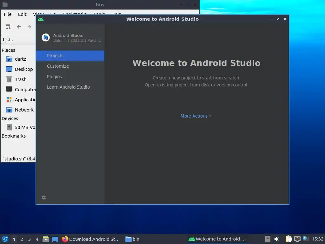Open the Plugins section
This screenshot has height=244, width=325.
point(54,77)
